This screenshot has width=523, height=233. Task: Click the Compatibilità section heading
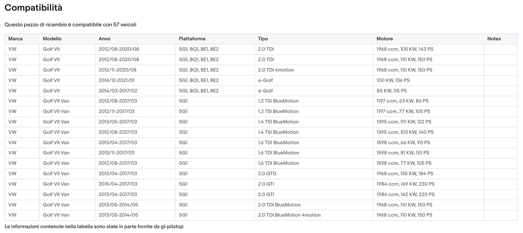pos(33,8)
